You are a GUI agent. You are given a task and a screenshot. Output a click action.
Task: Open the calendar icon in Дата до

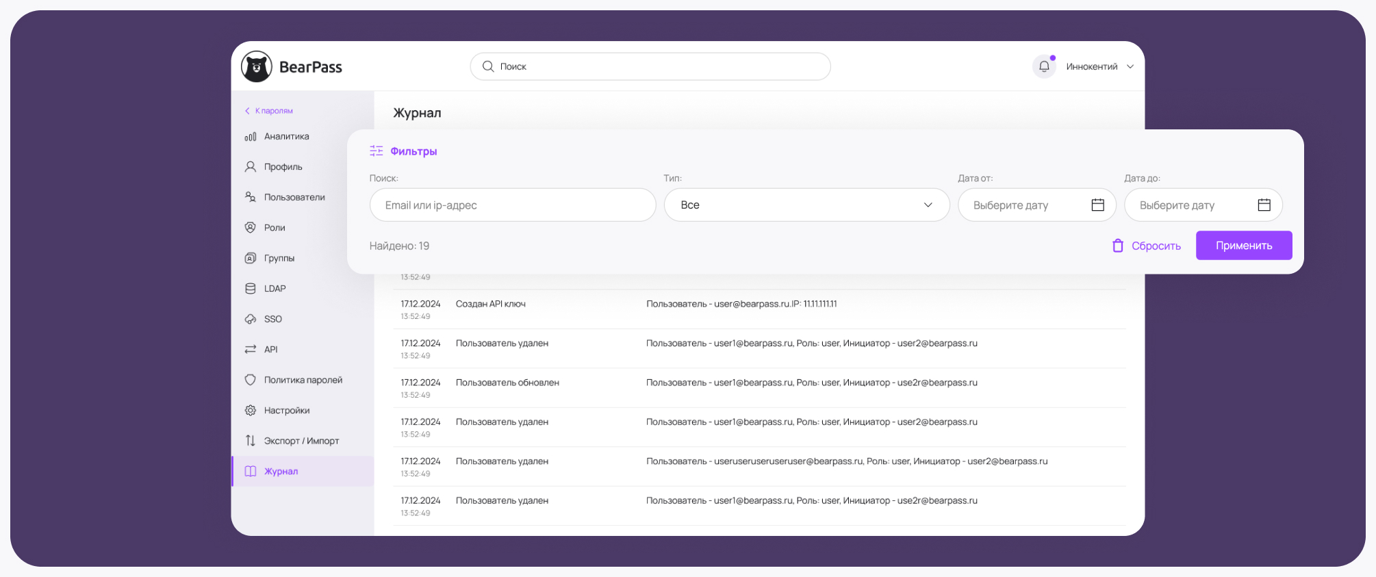1264,205
